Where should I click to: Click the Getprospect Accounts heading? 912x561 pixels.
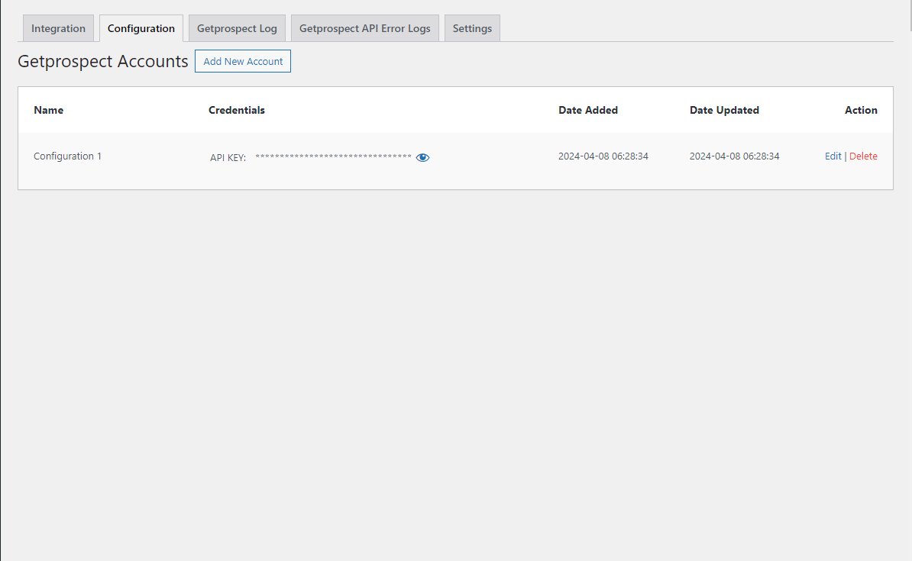pos(103,61)
